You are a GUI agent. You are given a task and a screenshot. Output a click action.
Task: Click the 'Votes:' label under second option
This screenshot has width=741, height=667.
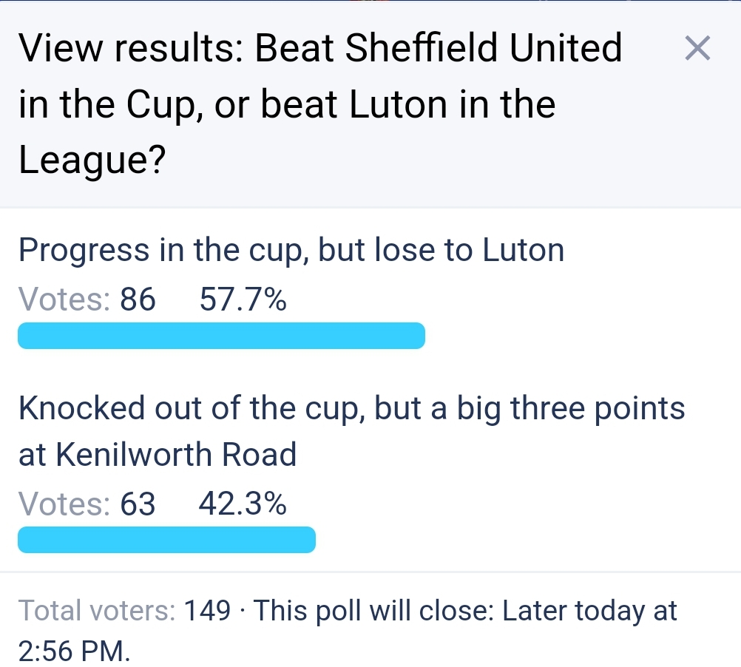click(x=65, y=504)
